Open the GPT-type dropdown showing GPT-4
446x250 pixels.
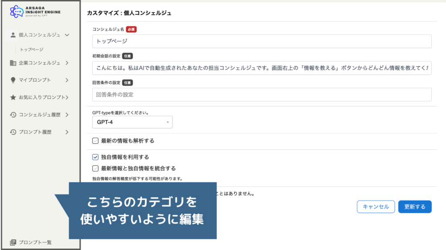point(133,122)
